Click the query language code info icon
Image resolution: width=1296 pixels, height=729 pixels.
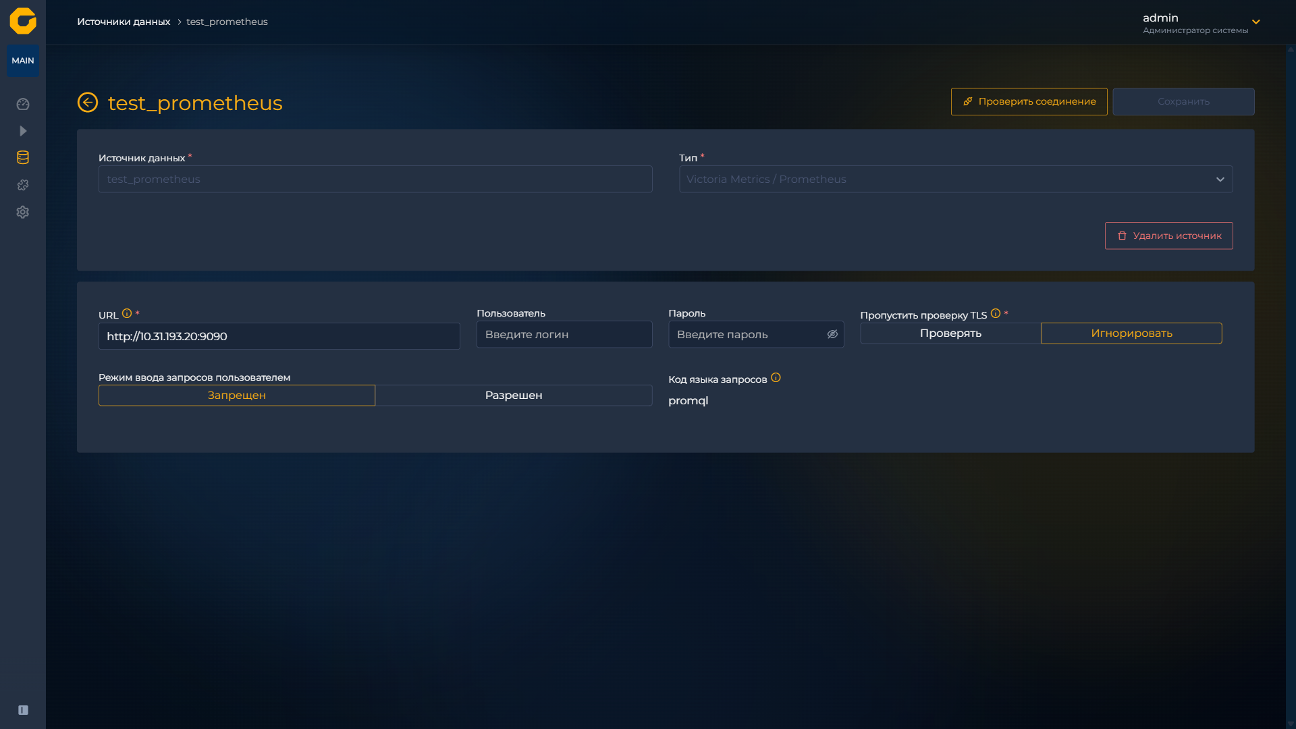pos(776,378)
